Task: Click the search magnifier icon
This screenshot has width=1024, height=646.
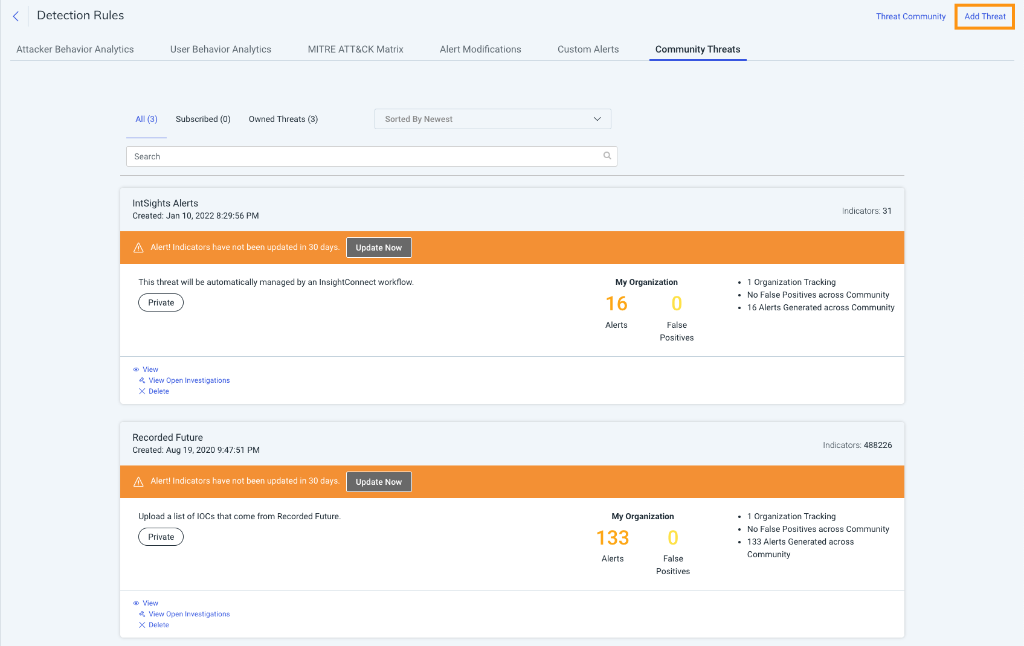Action: 607,156
